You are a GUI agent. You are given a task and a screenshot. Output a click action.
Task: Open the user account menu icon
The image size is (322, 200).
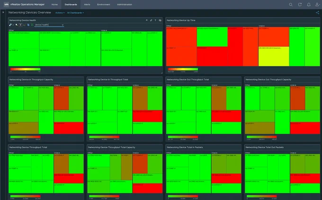317,5
